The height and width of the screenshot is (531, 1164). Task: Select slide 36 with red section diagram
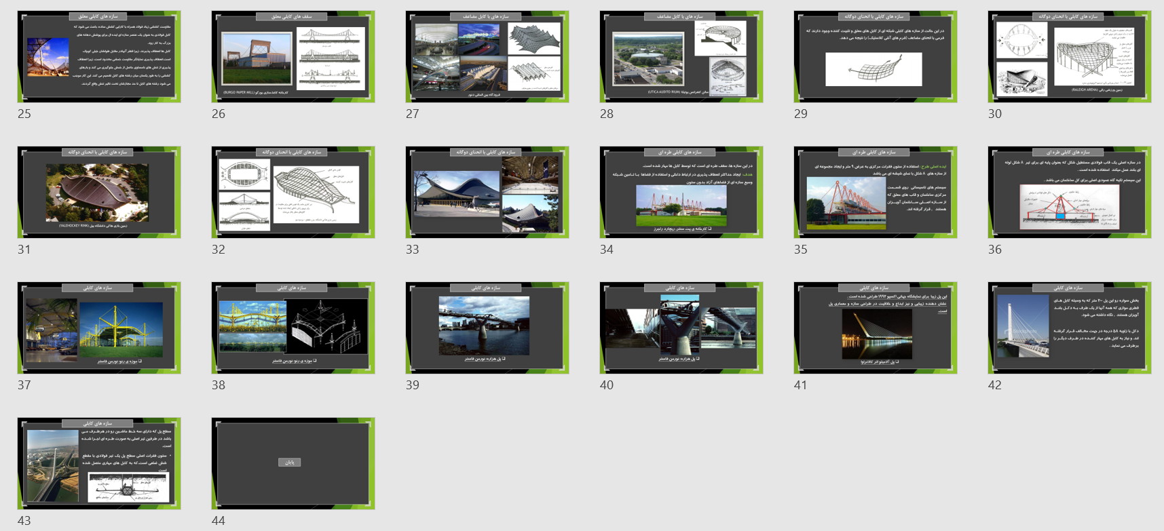click(x=1070, y=193)
